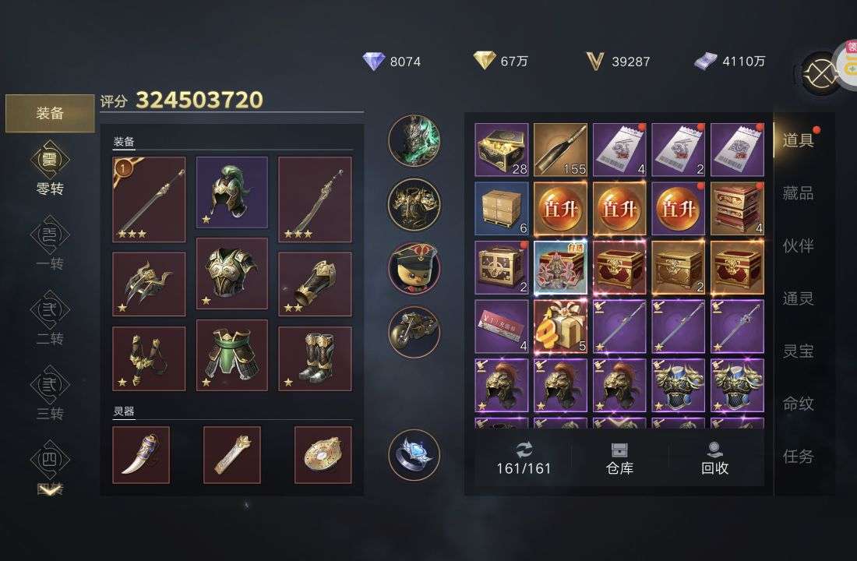The image size is (857, 561).
Task: Expand the rebirth list down arrow
Action: pos(50,490)
